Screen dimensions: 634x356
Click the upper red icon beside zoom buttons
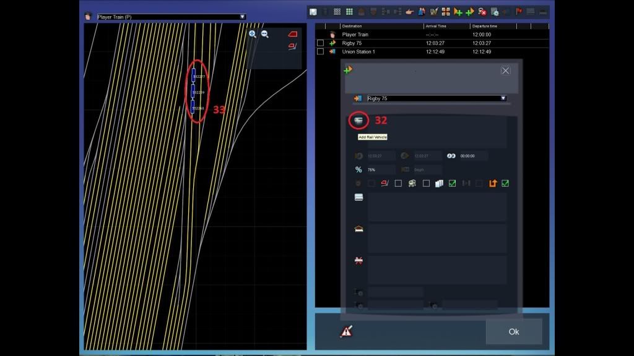[x=292, y=34]
